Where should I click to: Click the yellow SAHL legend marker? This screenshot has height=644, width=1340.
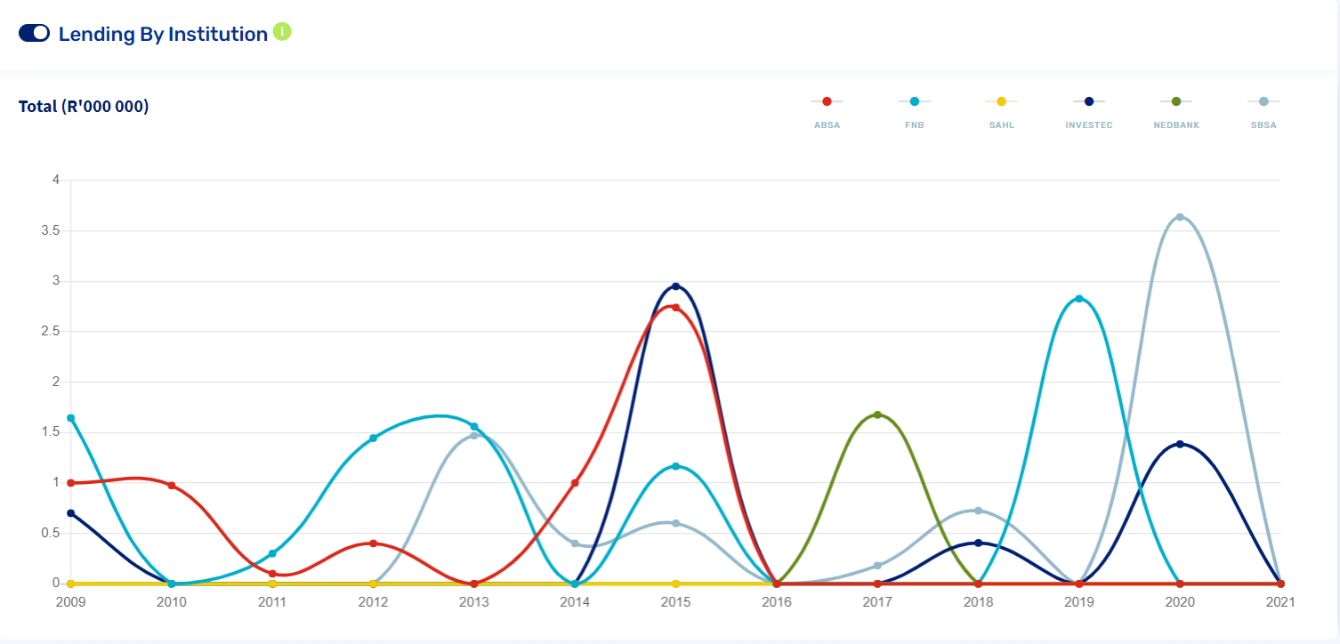coord(1001,102)
